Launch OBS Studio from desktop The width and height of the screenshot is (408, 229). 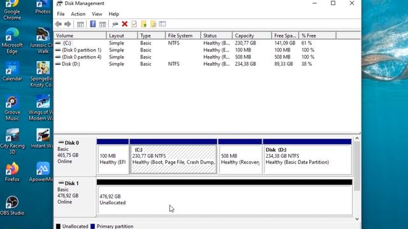[12, 206]
